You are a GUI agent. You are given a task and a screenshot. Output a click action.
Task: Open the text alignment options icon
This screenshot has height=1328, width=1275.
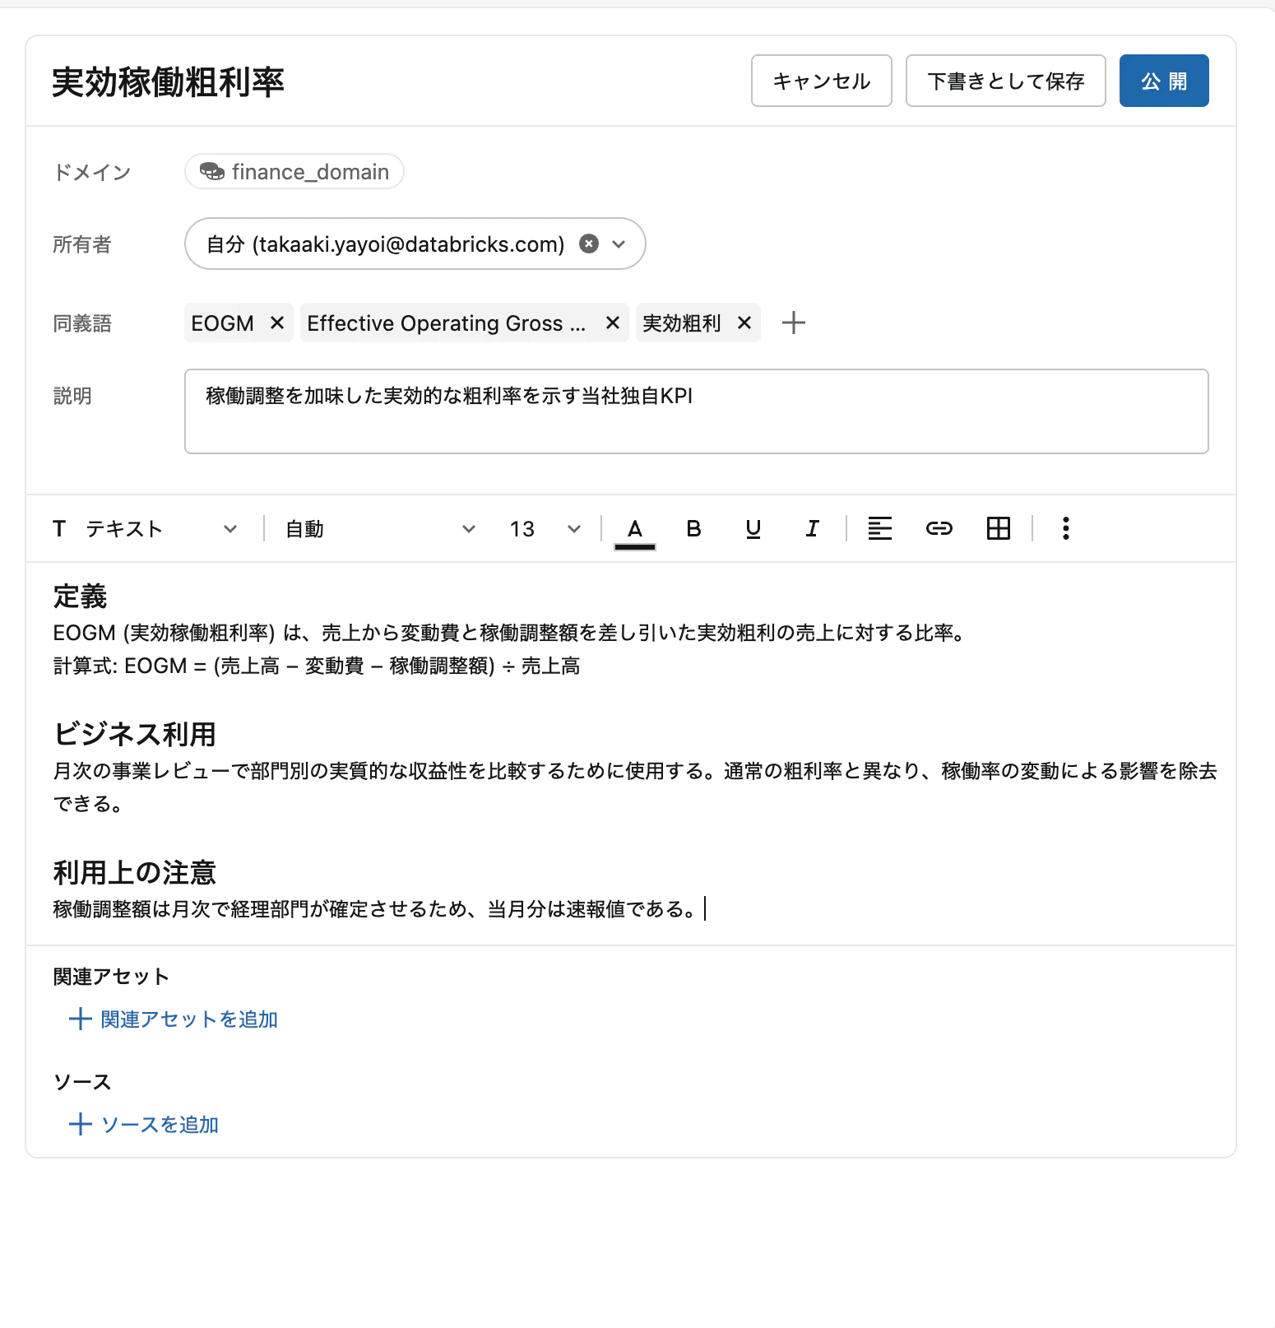(880, 528)
